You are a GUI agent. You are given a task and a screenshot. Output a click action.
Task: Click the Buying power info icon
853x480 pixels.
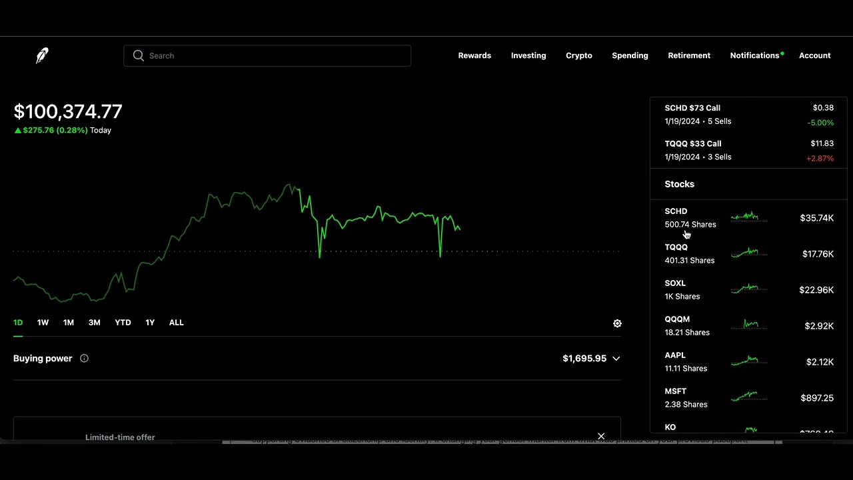84,359
